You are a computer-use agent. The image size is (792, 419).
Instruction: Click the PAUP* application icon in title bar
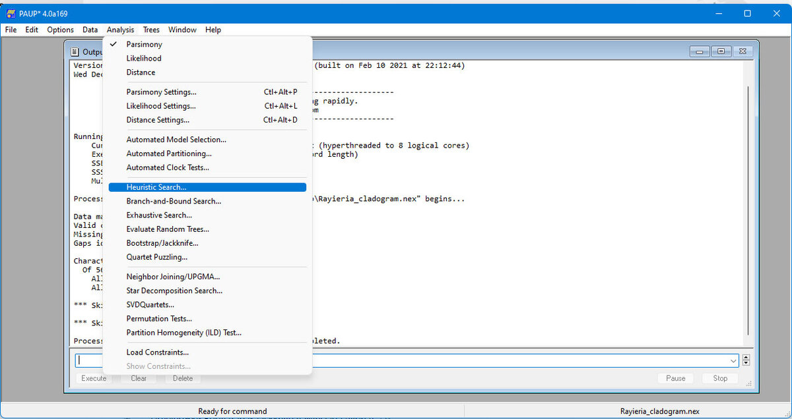click(x=11, y=13)
